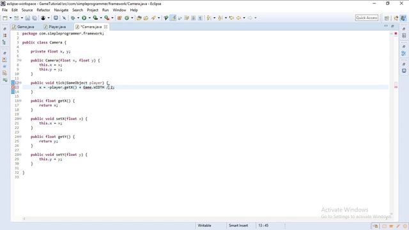Screen dimensions: 409x230
Task: Open the Window menu
Action: pos(120,10)
